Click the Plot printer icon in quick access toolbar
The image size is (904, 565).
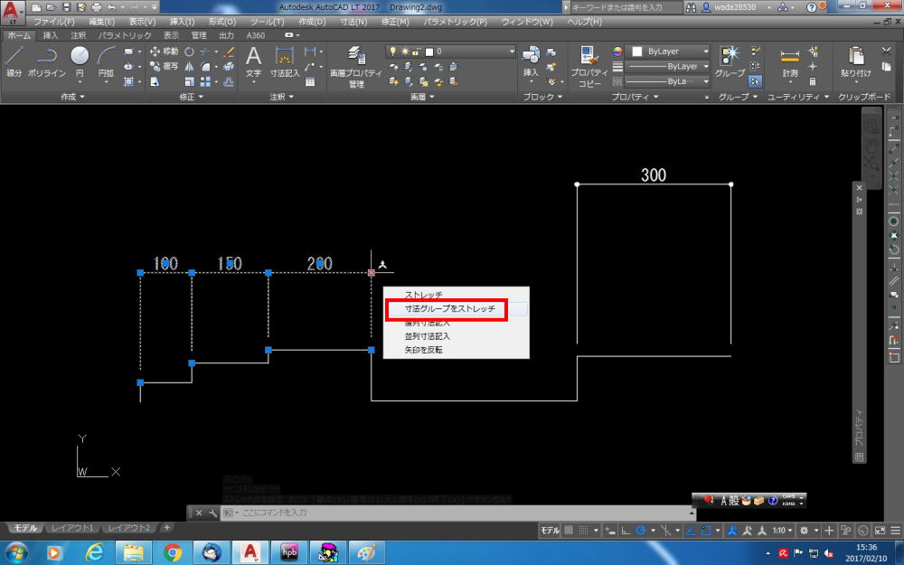tap(97, 7)
